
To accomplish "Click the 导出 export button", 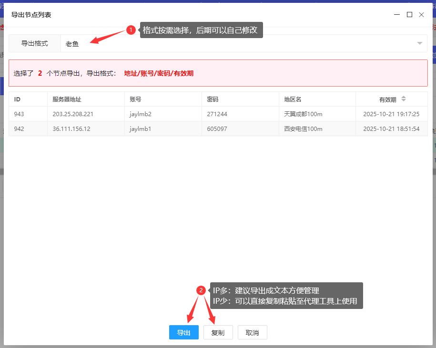I will (x=183, y=332).
